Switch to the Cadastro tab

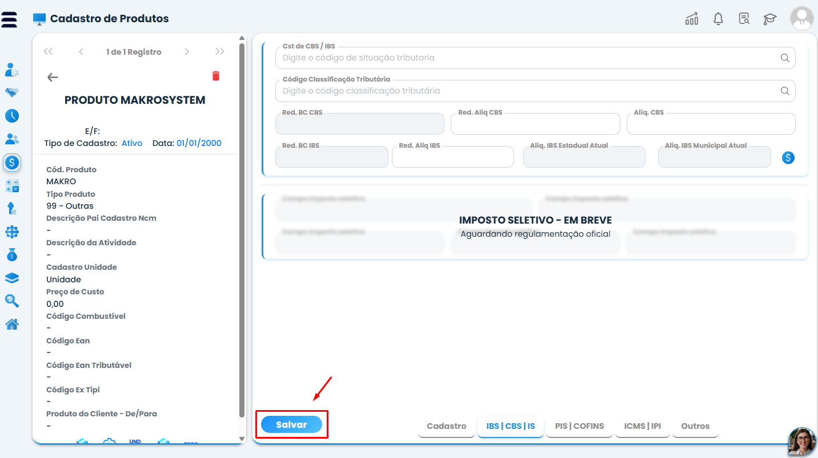point(447,426)
